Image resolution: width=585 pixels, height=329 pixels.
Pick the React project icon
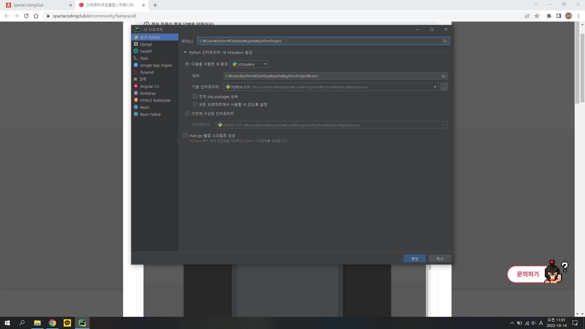click(x=136, y=107)
